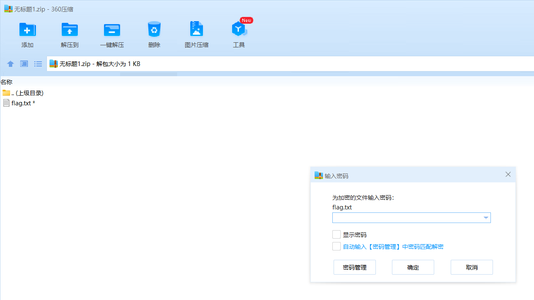Go up one directory with arrow icon
Image resolution: width=534 pixels, height=300 pixels.
point(11,64)
